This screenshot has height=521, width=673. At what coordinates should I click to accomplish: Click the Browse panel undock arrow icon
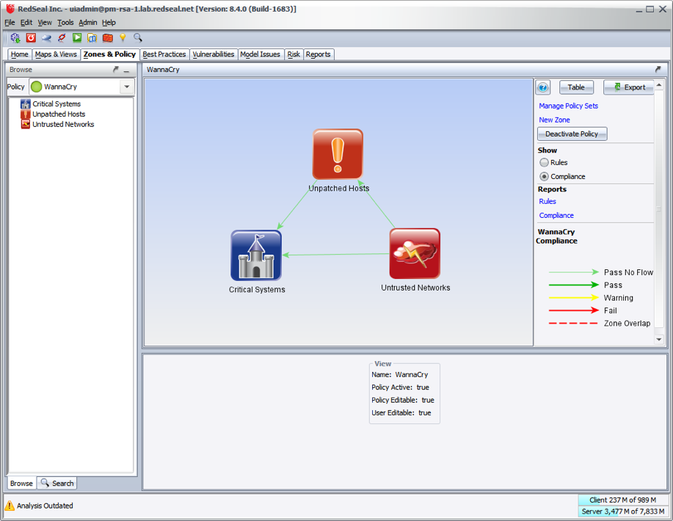[x=116, y=69]
